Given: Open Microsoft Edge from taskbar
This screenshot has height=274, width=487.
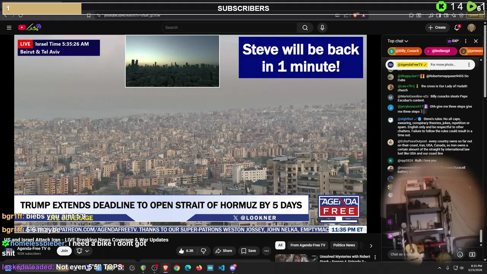Looking at the screenshot, I should point(188,268).
